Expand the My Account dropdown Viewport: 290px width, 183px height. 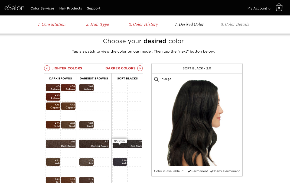tap(259, 8)
